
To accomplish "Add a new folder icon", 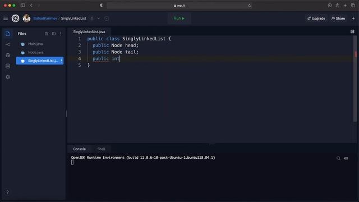I will [x=54, y=34].
